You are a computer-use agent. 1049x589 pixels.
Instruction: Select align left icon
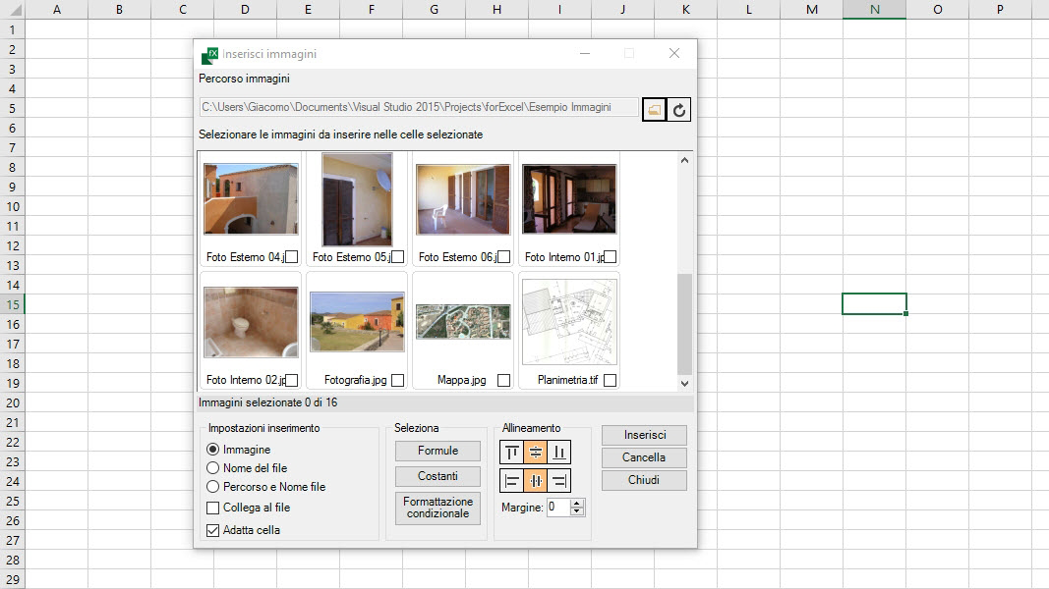512,480
